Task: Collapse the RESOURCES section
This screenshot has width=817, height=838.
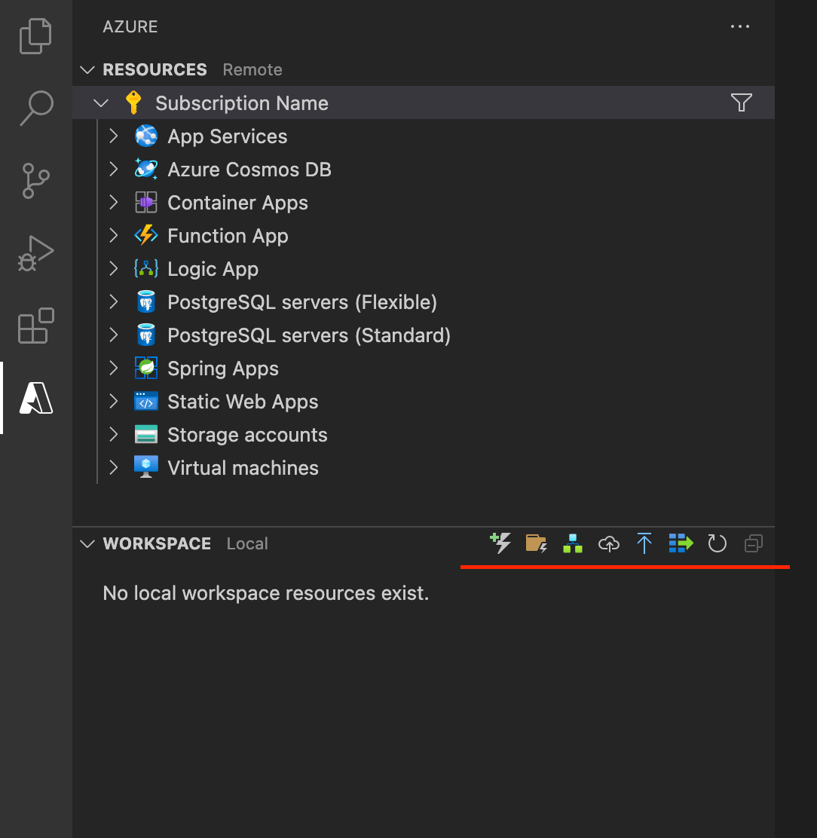Action: [87, 69]
